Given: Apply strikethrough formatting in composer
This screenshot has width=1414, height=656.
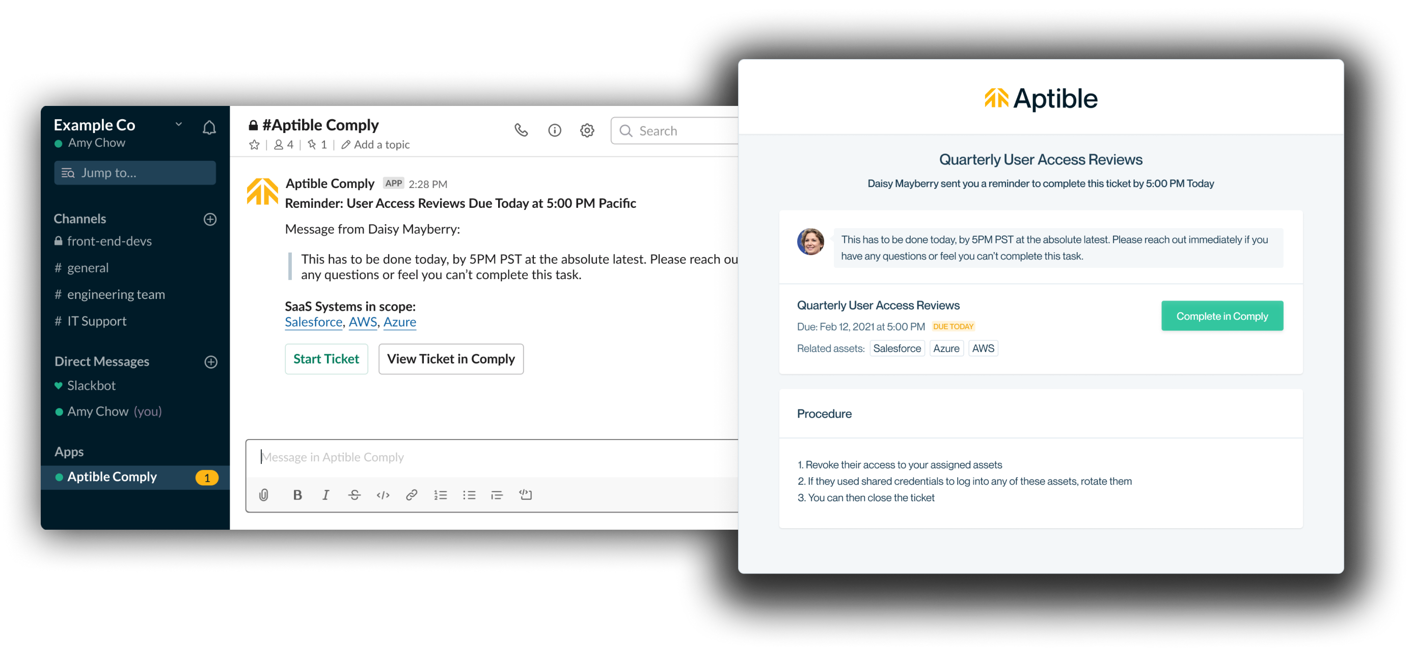Looking at the screenshot, I should [354, 495].
